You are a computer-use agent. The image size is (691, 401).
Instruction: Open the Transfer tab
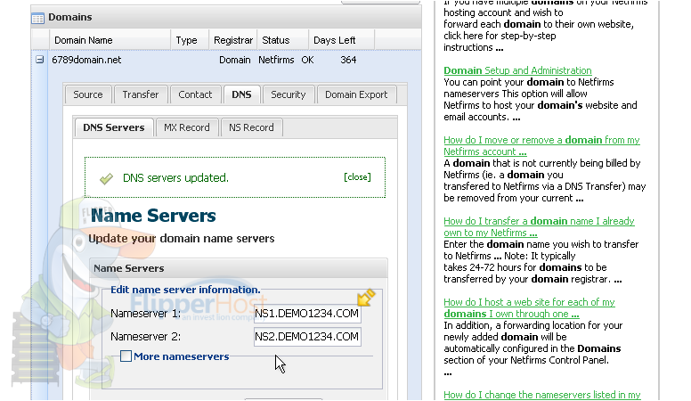click(x=140, y=94)
